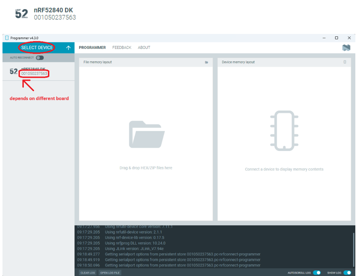Toggle the Auto Reconnect switch
The height and width of the screenshot is (276, 357).
(40, 58)
